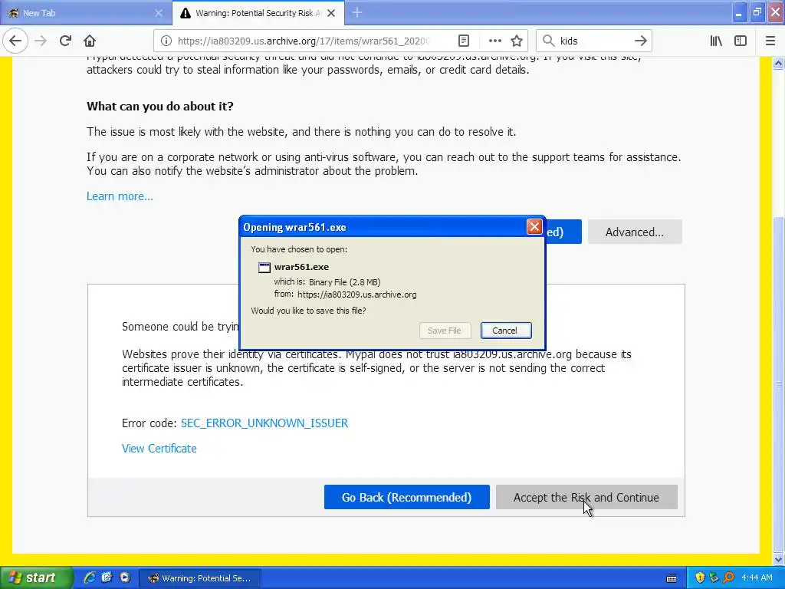Toggle the sidebar icon
The width and height of the screenshot is (785, 589).
[741, 41]
